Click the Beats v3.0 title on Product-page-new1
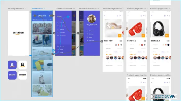 (x=108, y=41)
